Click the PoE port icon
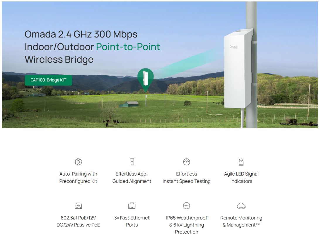The image size is (319, 235). point(78,206)
